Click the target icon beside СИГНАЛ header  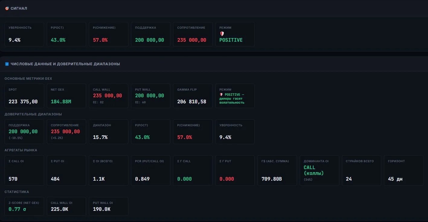coord(7,8)
